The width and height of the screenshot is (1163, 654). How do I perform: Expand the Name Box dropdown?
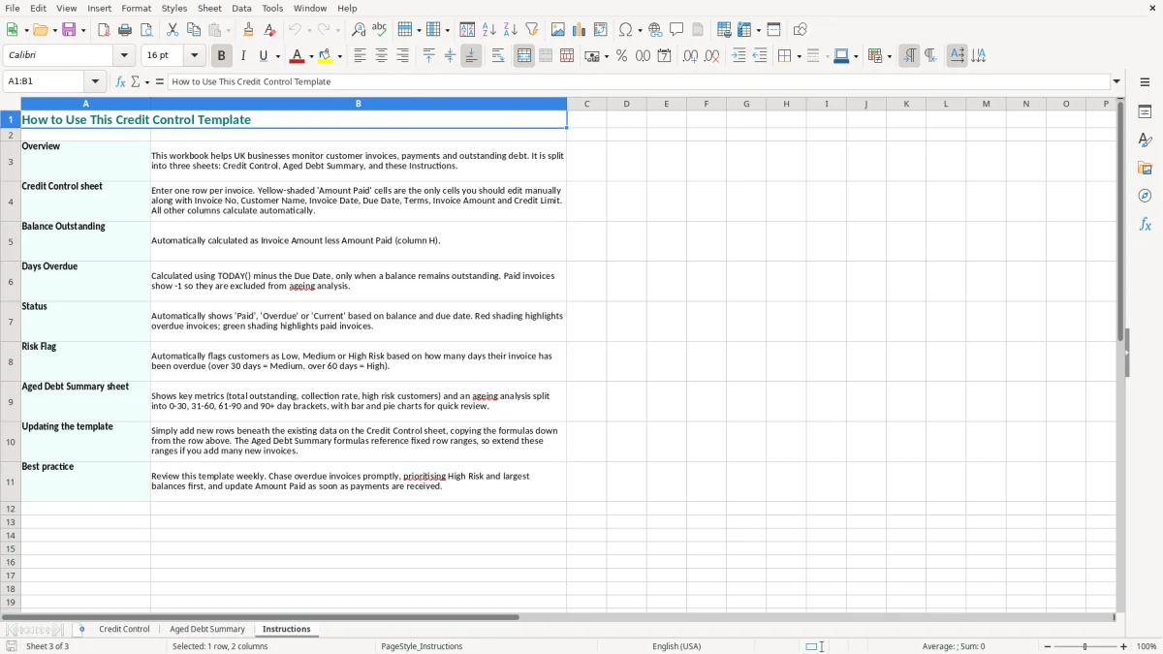tap(95, 82)
